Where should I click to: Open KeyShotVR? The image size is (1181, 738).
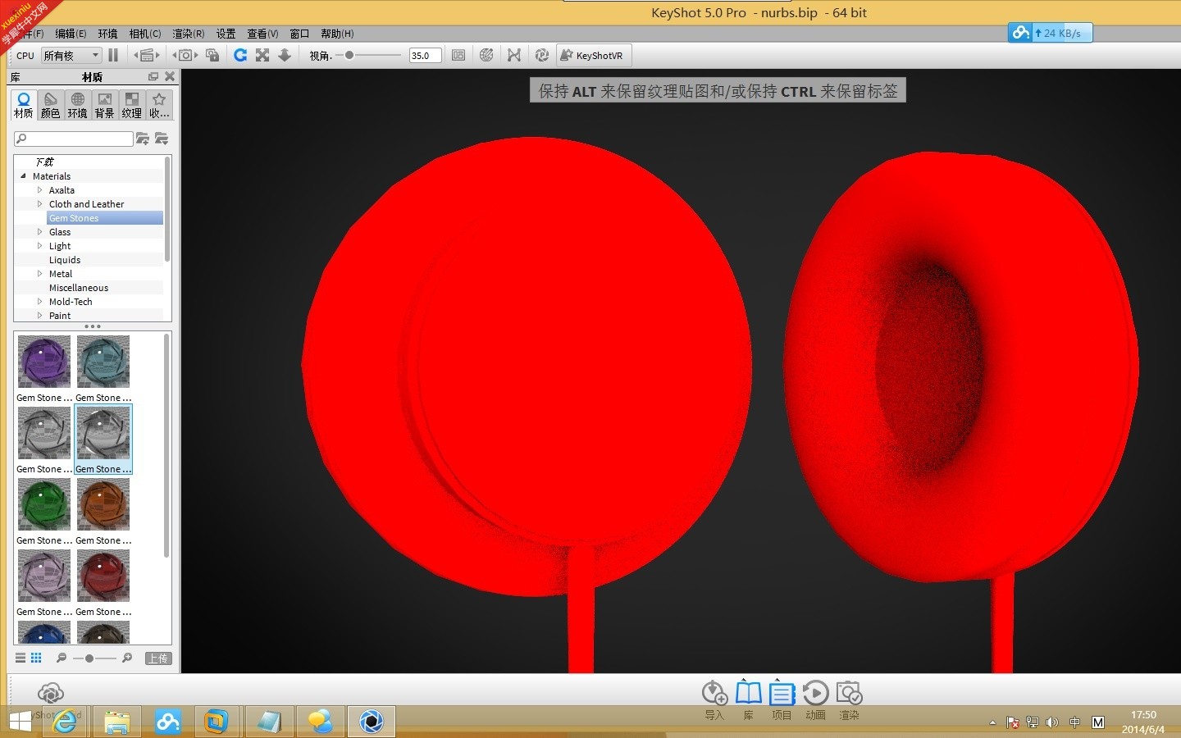pos(592,55)
